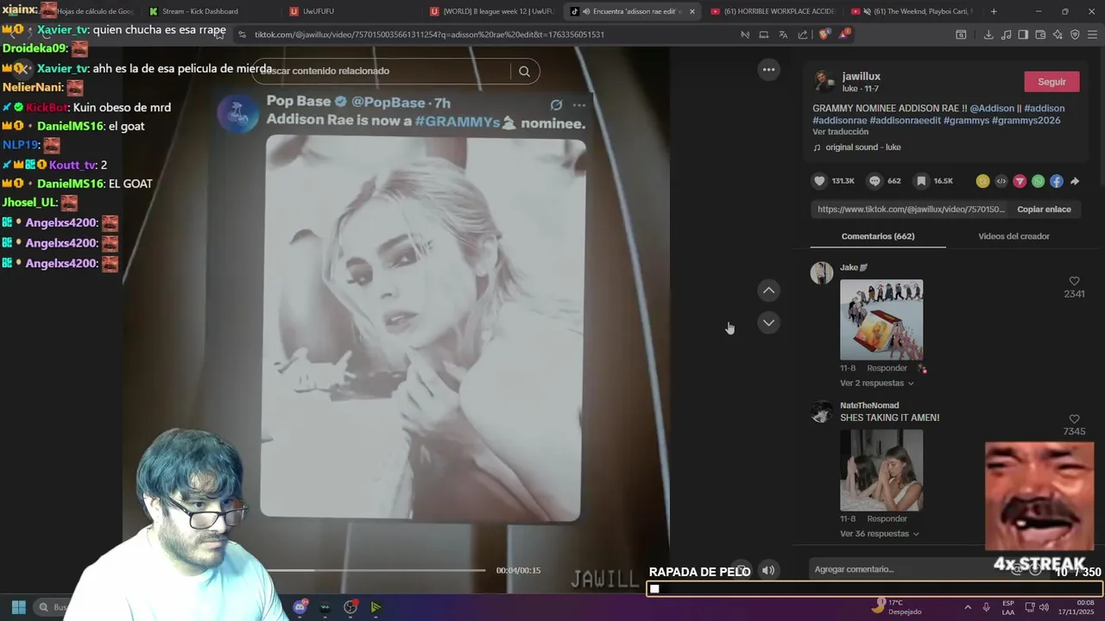Screen dimensions: 1105x621
Task: Like Jake's comment with heart icon
Action: point(1074,281)
